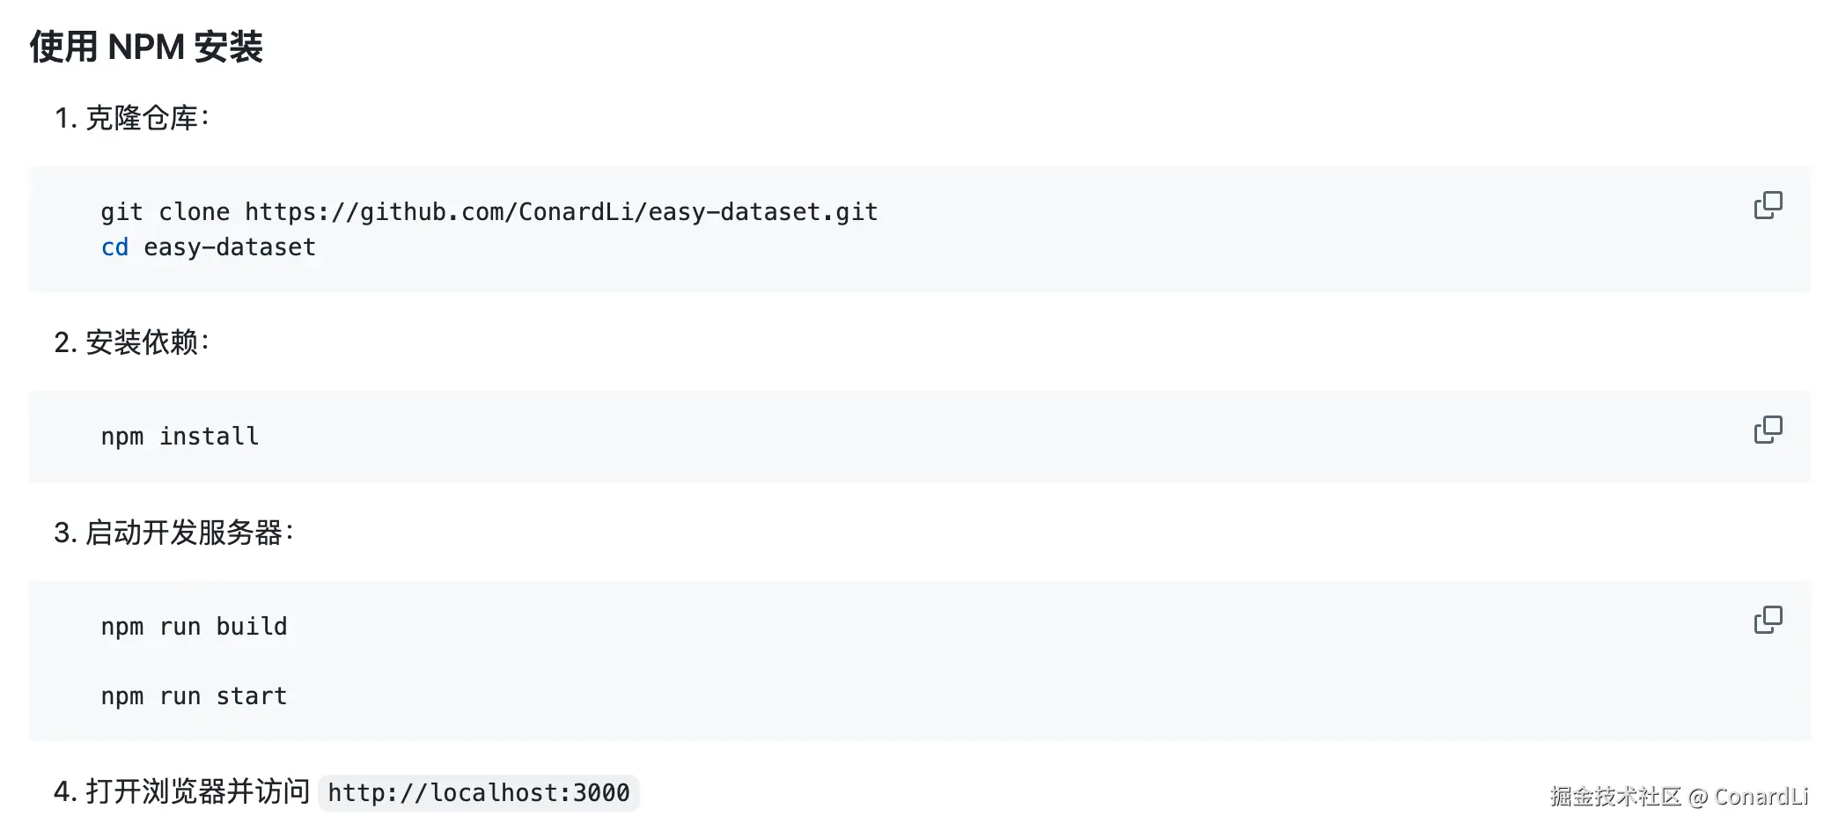Image resolution: width=1831 pixels, height=831 pixels.
Task: Copy the npm install command
Action: point(1768,430)
